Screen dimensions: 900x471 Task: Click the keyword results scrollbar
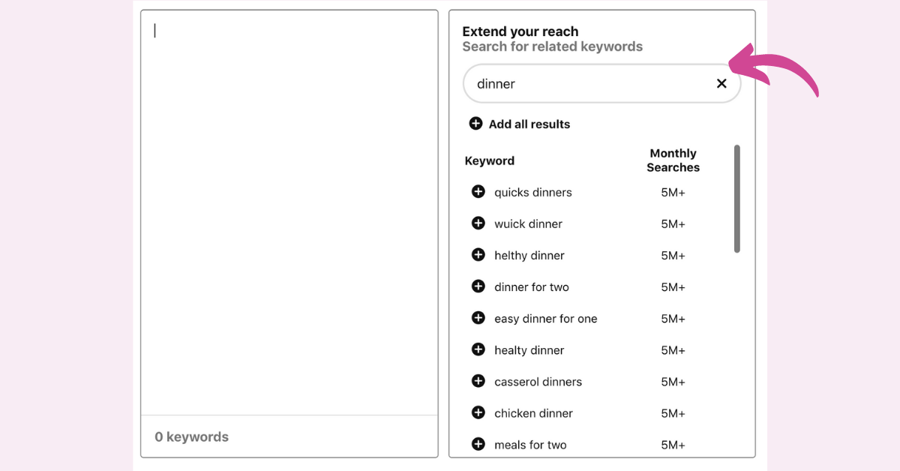[x=736, y=199]
